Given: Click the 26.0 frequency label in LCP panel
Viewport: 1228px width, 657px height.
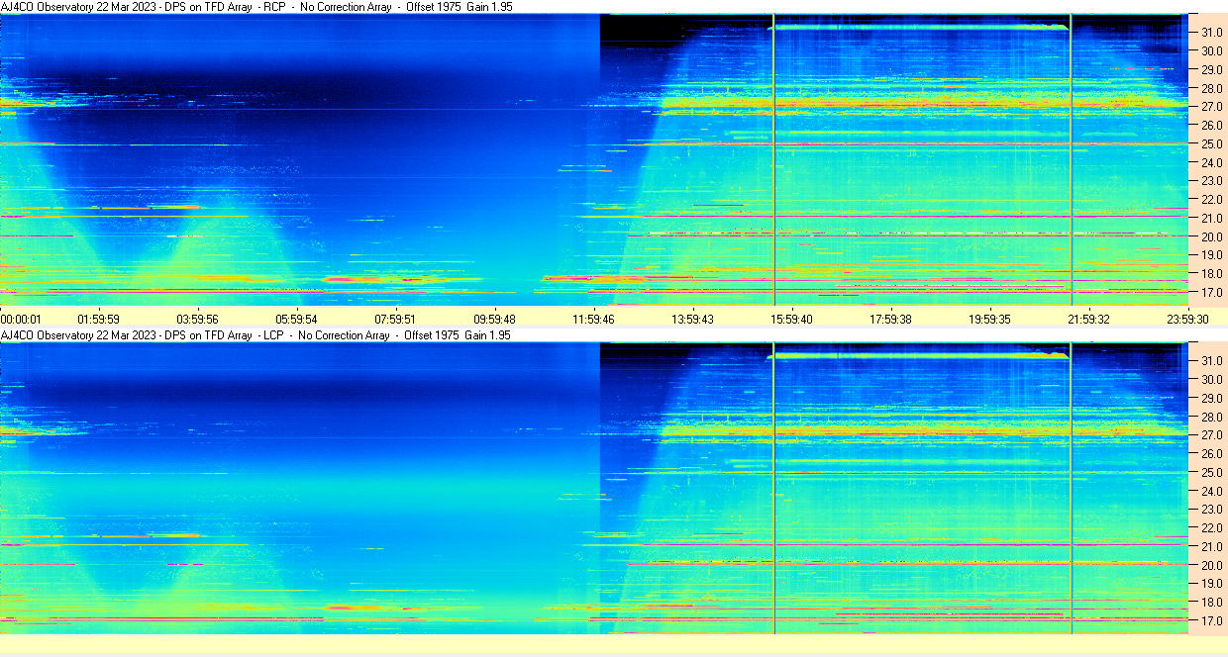Looking at the screenshot, I should click(x=1212, y=454).
